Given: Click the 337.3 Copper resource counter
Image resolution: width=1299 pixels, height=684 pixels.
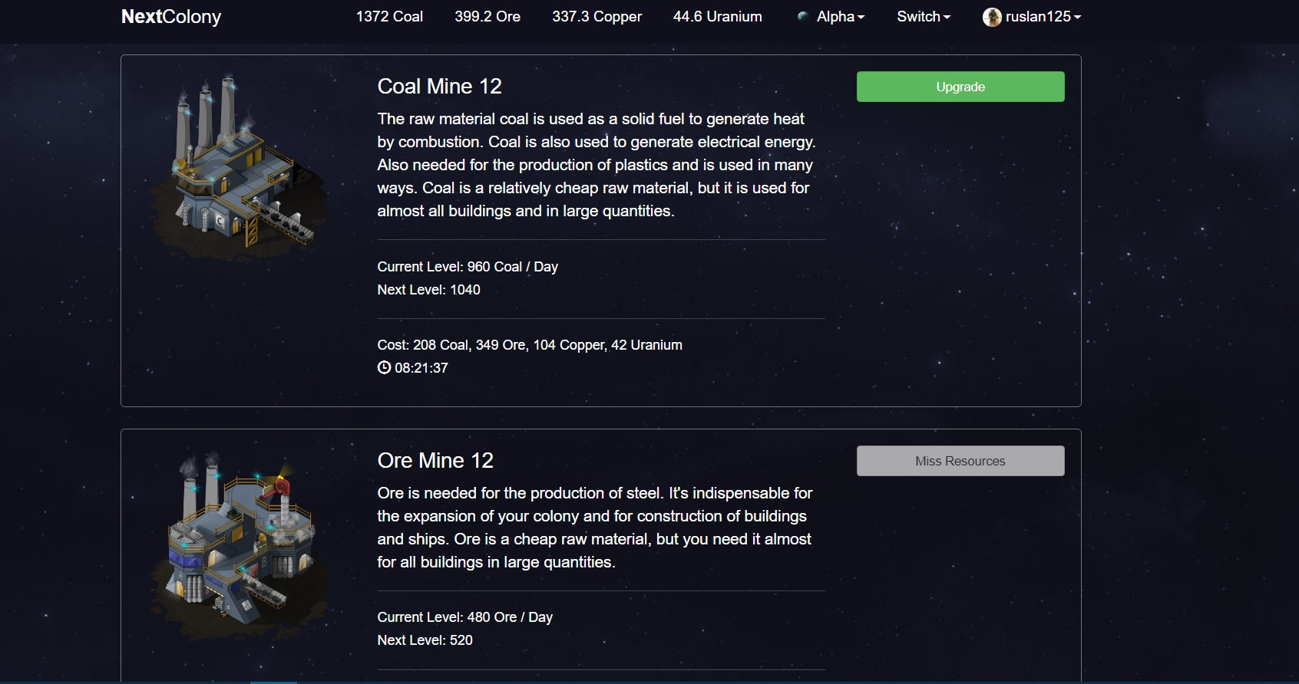Looking at the screenshot, I should pyautogui.click(x=597, y=17).
